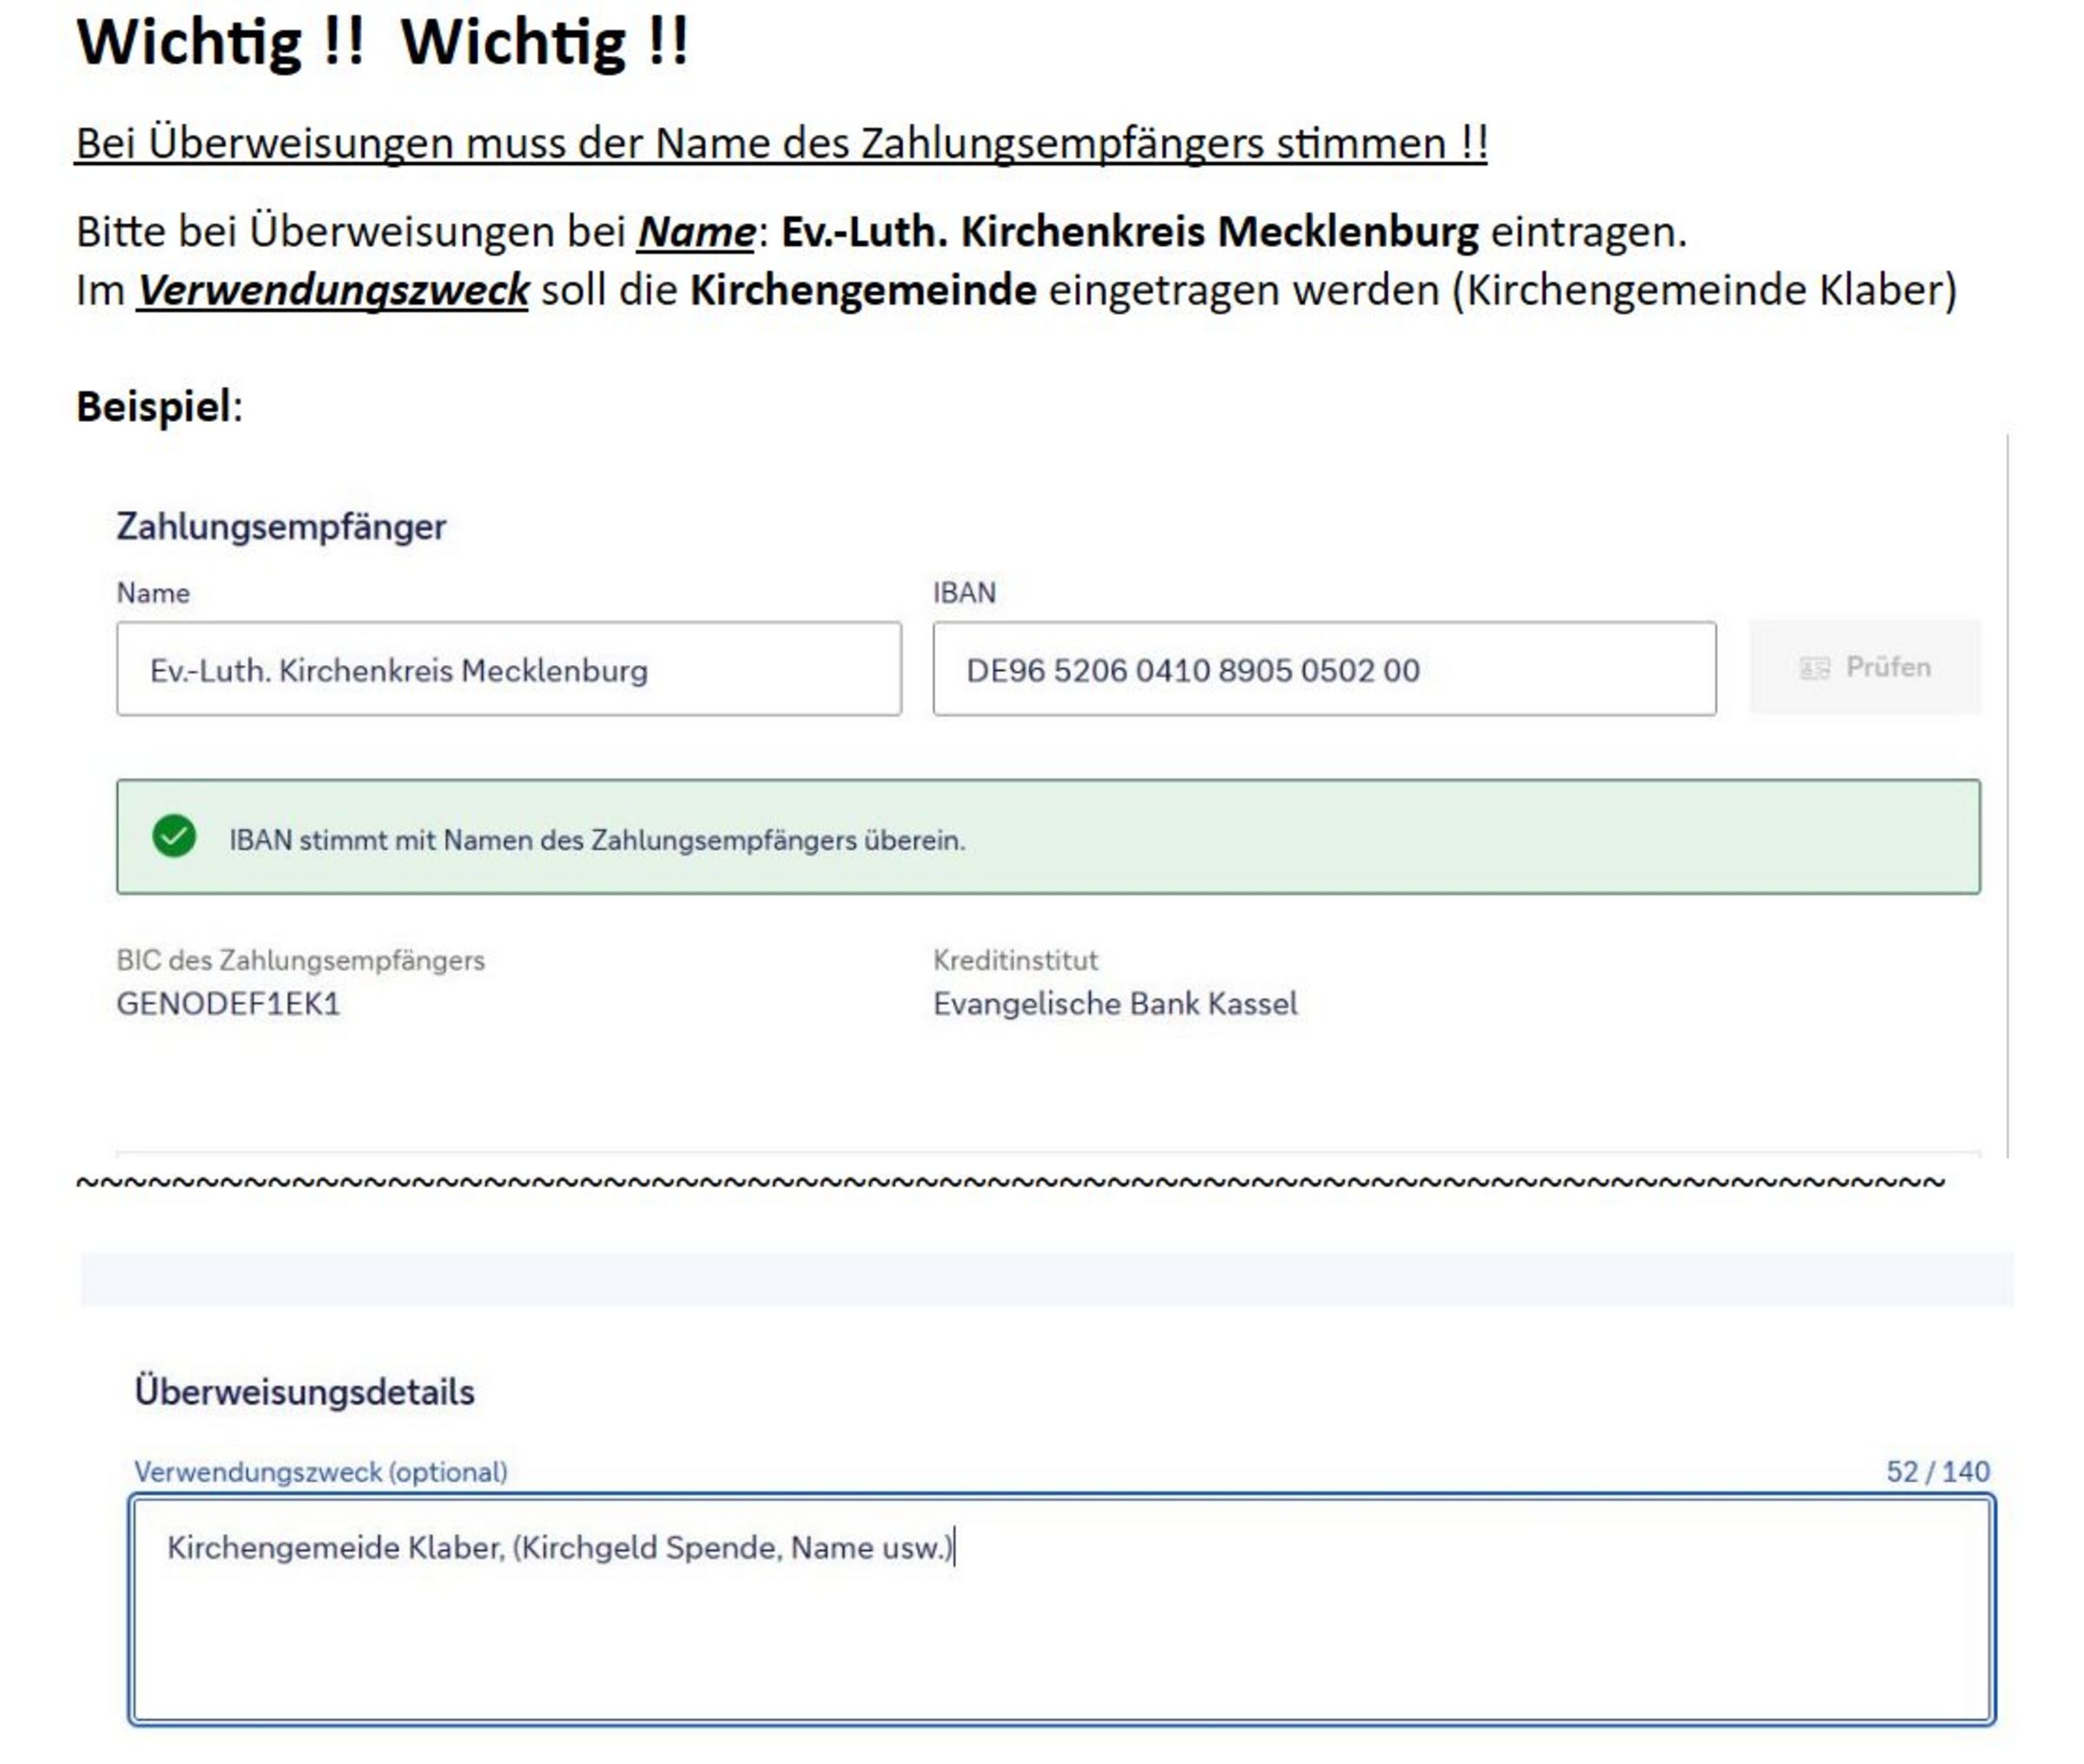Click the Wichtig !! Wichtig !! title

click(382, 43)
